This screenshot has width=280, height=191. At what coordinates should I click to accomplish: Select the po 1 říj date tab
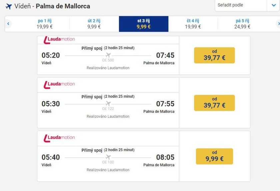(45, 24)
